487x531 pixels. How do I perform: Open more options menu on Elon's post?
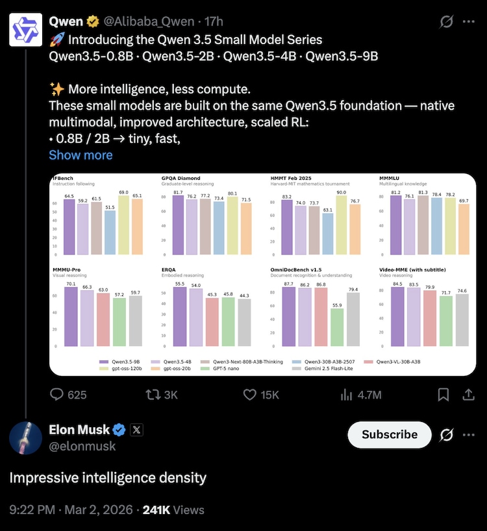click(468, 434)
